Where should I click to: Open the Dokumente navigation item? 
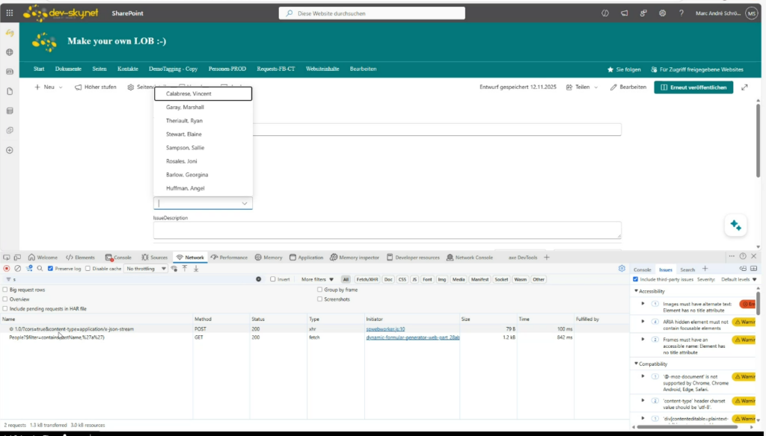pyautogui.click(x=69, y=69)
